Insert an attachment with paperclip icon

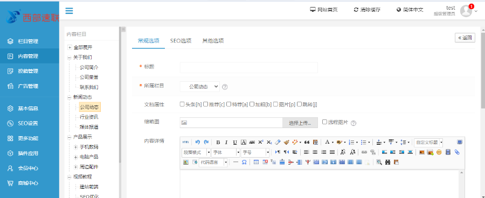457,152
